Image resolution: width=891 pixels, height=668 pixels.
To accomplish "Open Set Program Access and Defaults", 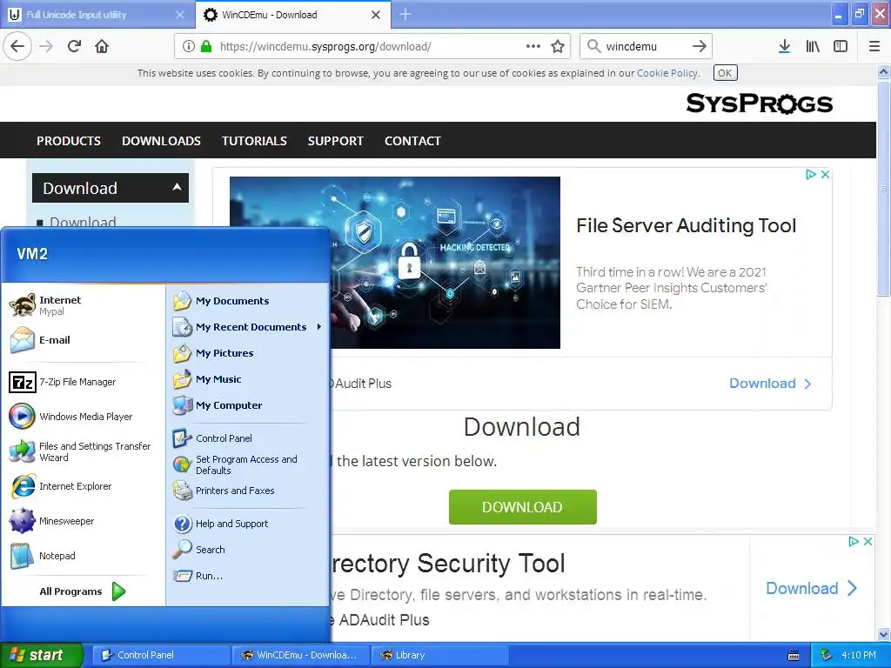I will pyautogui.click(x=248, y=464).
